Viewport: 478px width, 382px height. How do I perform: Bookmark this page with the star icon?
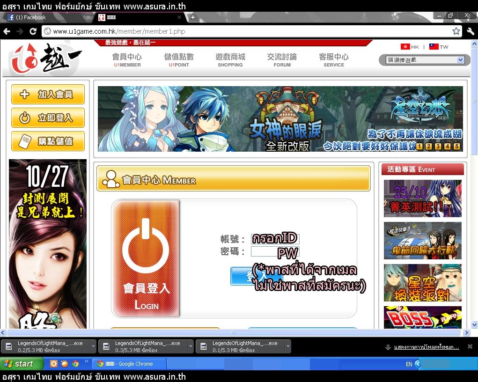point(456,31)
